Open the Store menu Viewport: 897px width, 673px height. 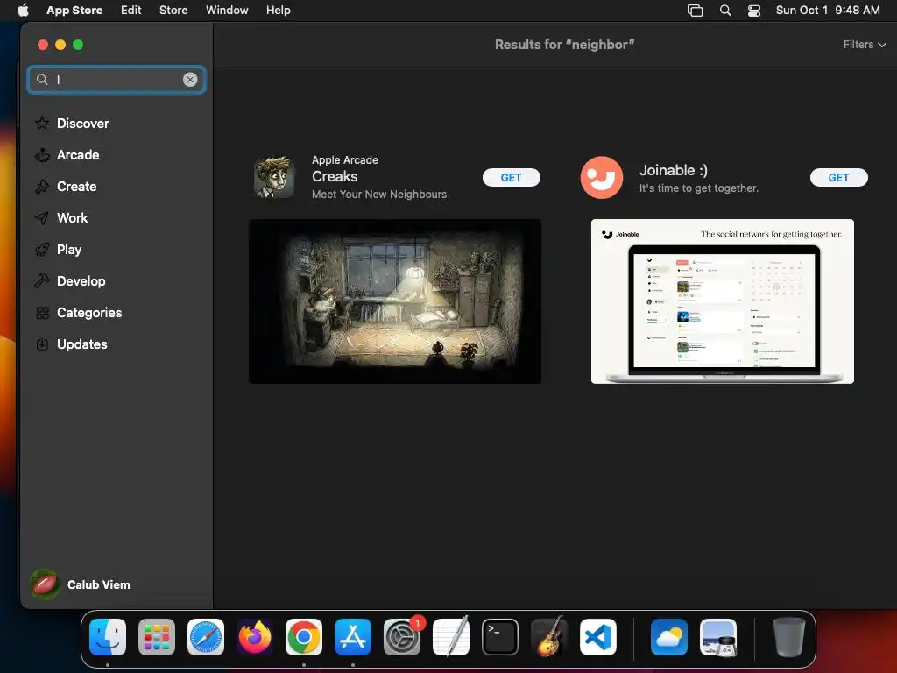(x=173, y=11)
